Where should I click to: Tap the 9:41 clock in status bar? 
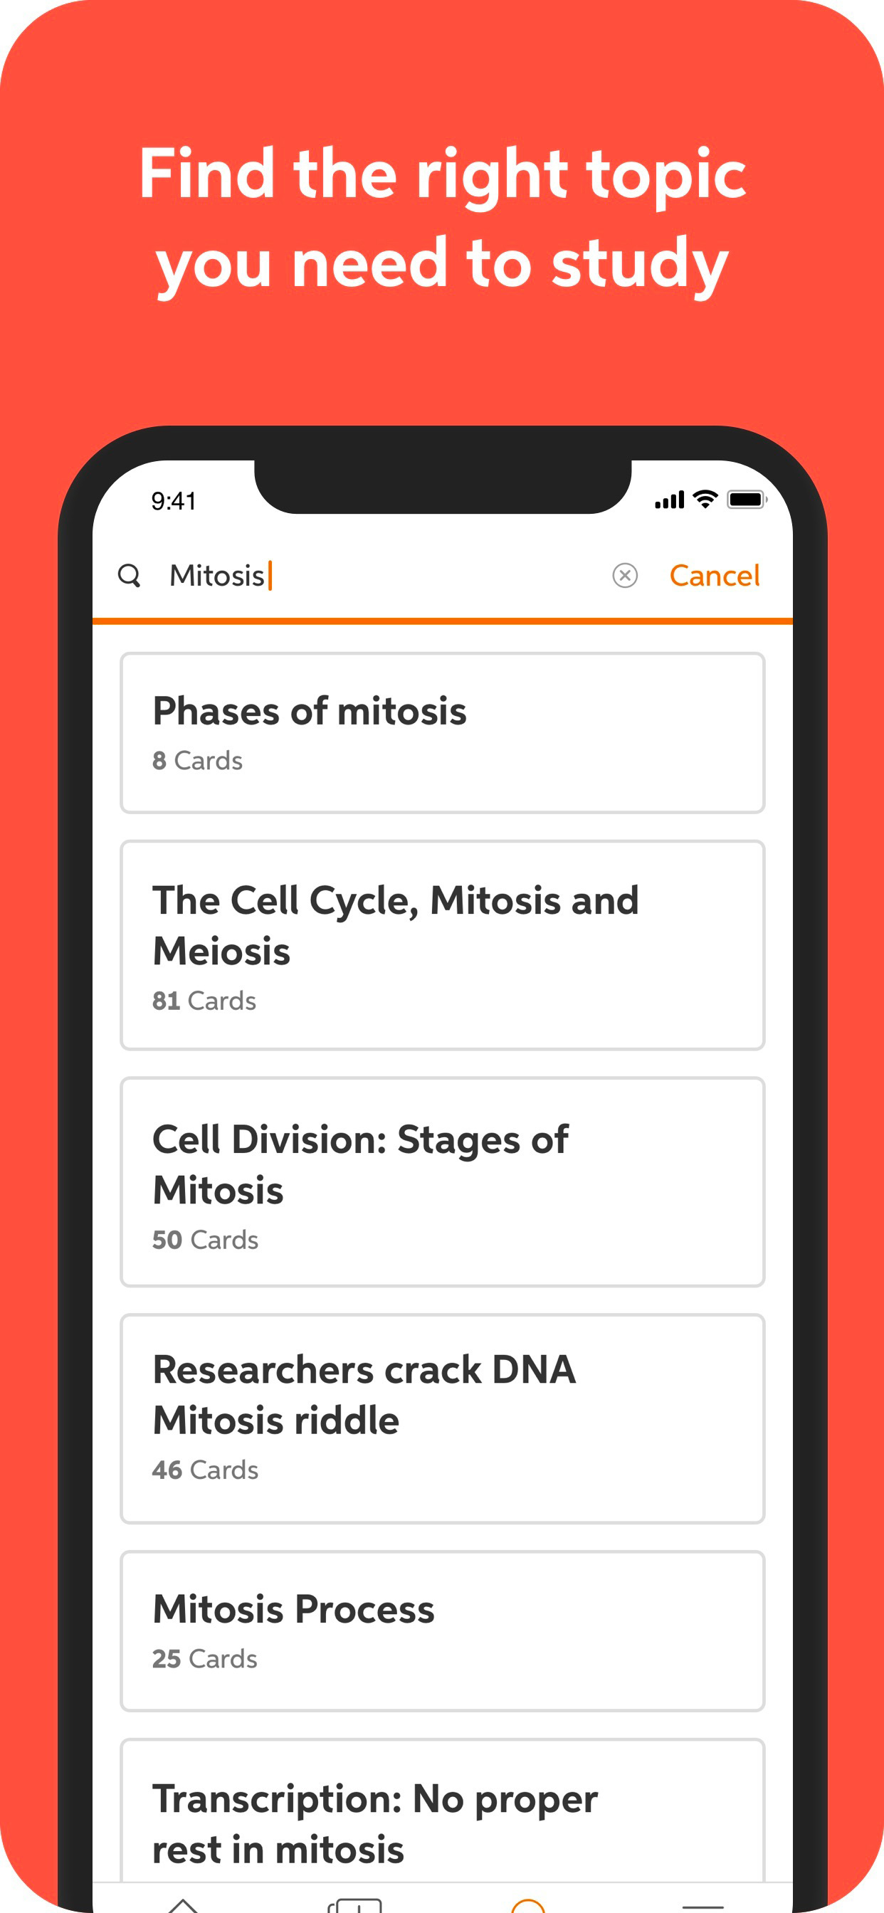coord(174,501)
